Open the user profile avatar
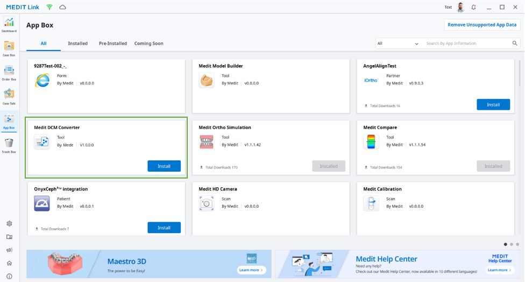525x282 pixels. 460,7
